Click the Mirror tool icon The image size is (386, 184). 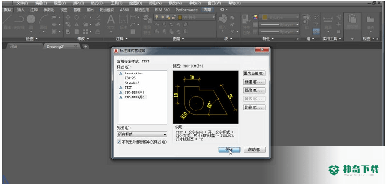(x=77, y=25)
